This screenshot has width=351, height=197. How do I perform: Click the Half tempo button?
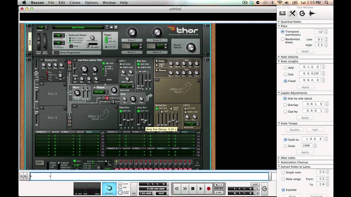pos(315,130)
